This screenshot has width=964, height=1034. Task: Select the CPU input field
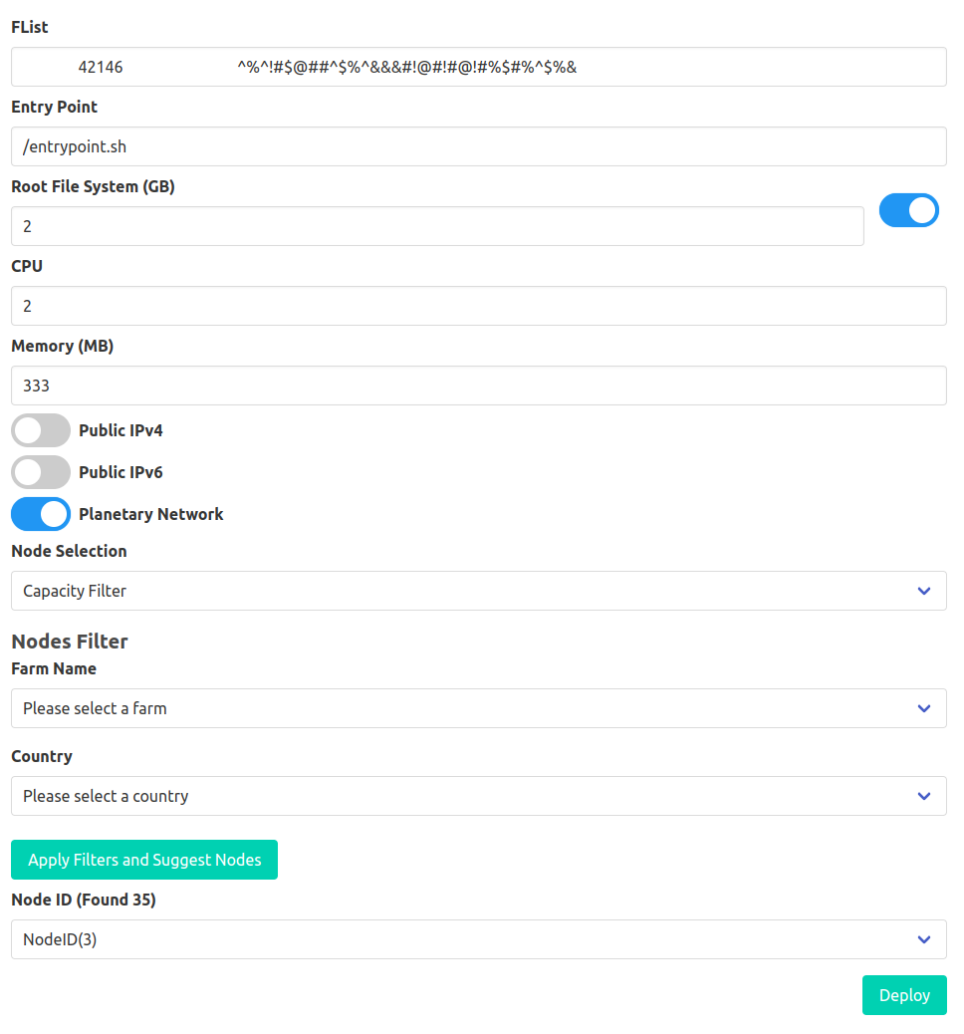[478, 305]
